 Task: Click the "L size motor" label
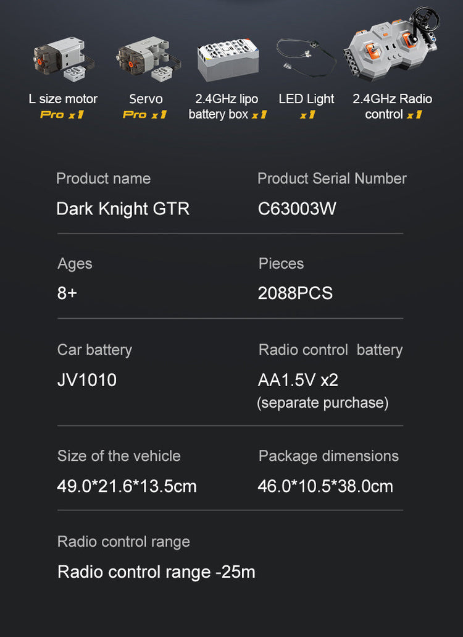point(63,99)
